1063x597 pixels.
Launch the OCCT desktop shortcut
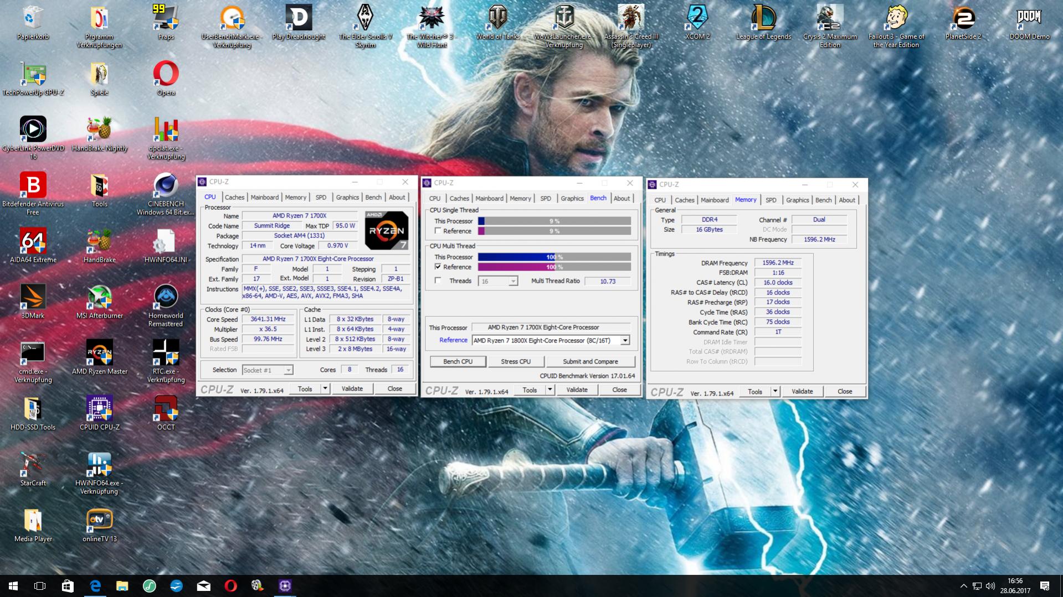[x=166, y=413]
